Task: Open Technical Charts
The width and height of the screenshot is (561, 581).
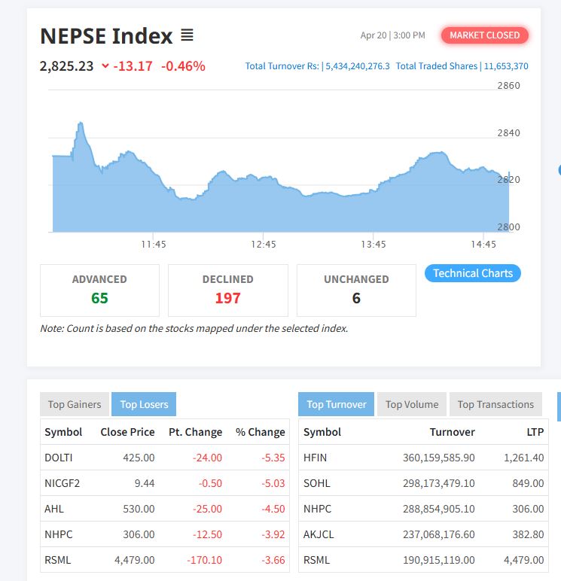Action: 472,273
